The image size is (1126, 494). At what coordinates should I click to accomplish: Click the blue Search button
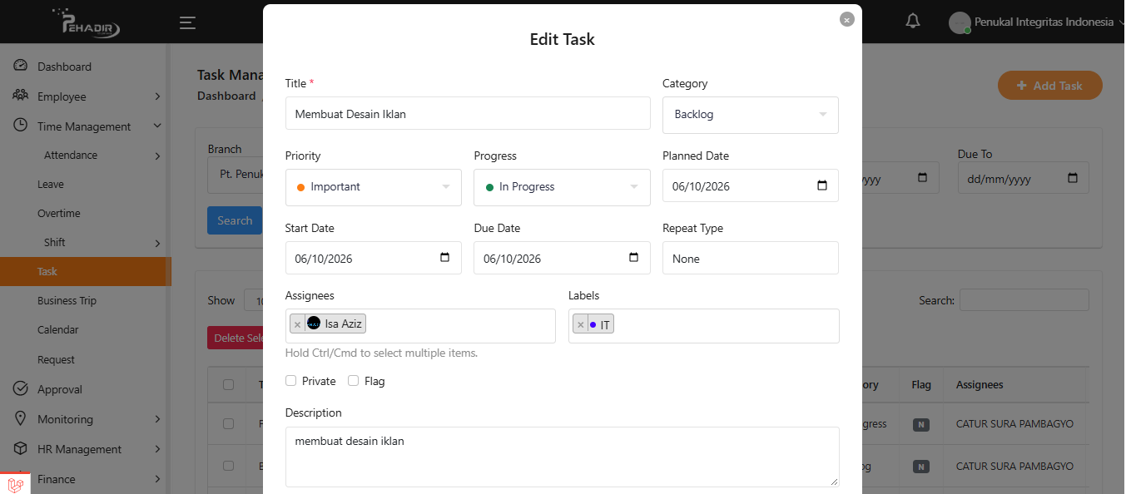point(235,220)
